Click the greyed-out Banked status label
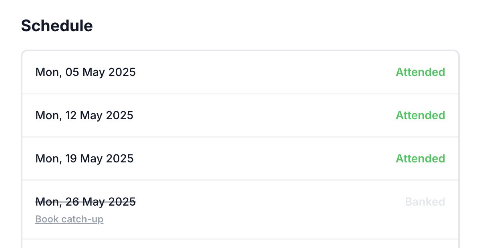479x248 pixels. (x=425, y=202)
